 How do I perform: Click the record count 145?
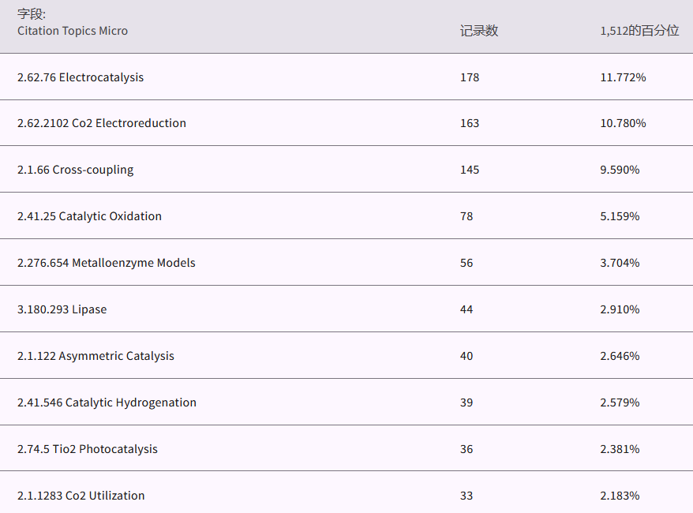coord(470,170)
